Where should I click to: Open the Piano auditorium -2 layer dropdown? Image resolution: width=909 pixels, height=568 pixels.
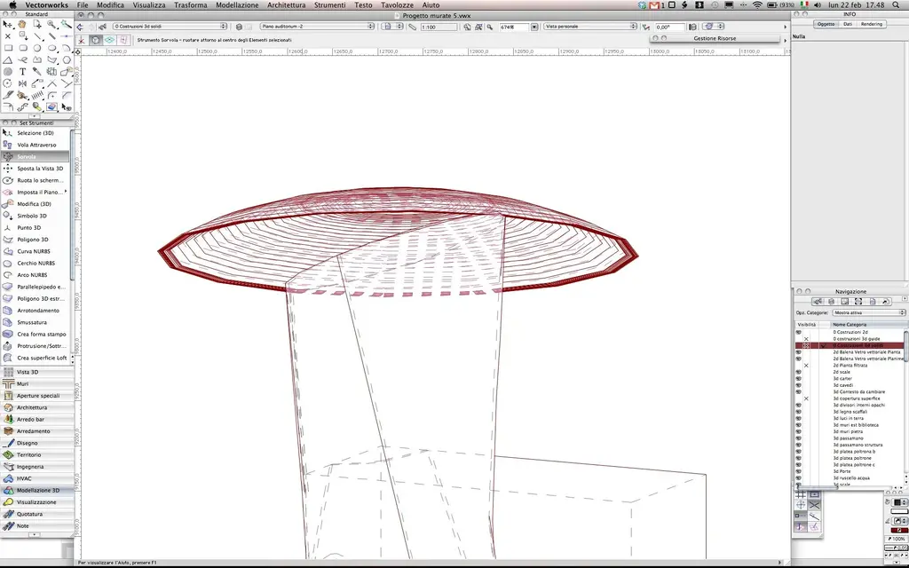(x=317, y=27)
